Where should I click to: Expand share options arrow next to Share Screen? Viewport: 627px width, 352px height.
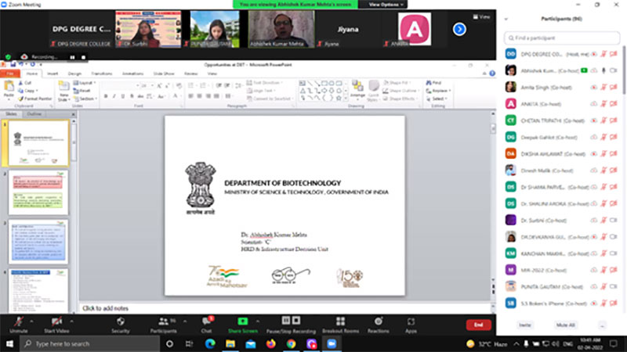(x=258, y=321)
